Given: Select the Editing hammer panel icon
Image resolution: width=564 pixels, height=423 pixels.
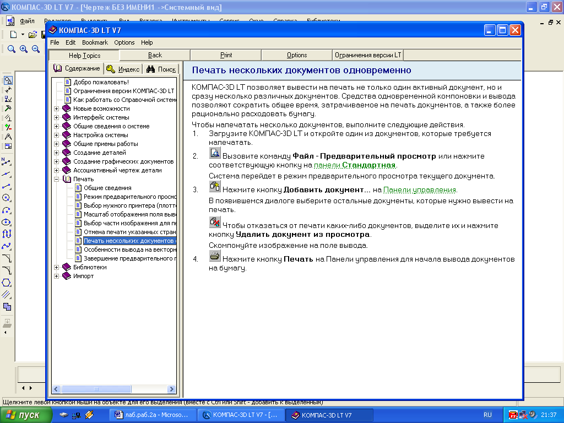Looking at the screenshot, I should [8, 109].
